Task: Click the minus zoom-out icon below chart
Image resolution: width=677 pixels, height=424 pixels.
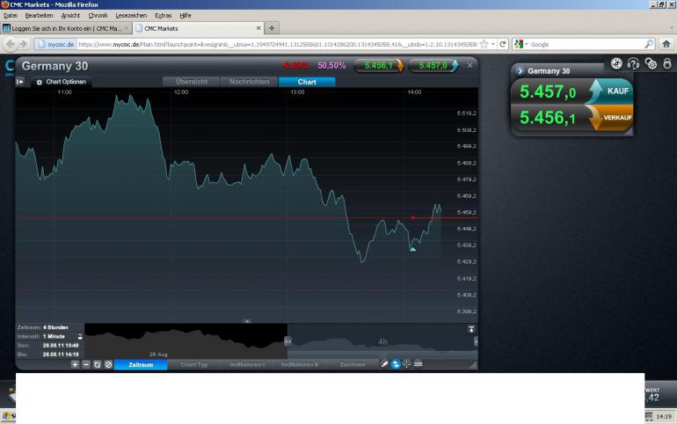Action: coord(86,364)
